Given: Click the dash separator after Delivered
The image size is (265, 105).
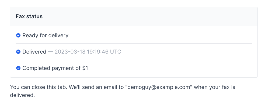Looking at the screenshot, I should [x=50, y=52].
